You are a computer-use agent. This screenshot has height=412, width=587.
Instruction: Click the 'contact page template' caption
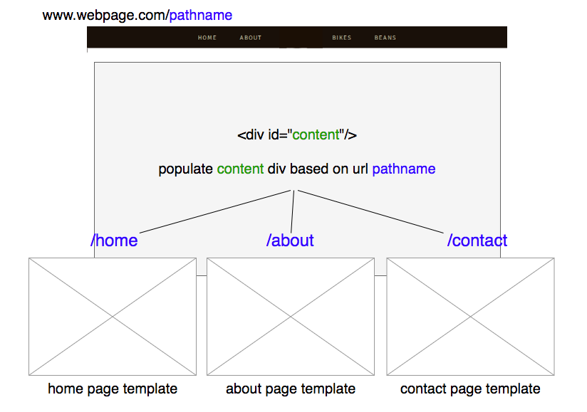pos(470,389)
